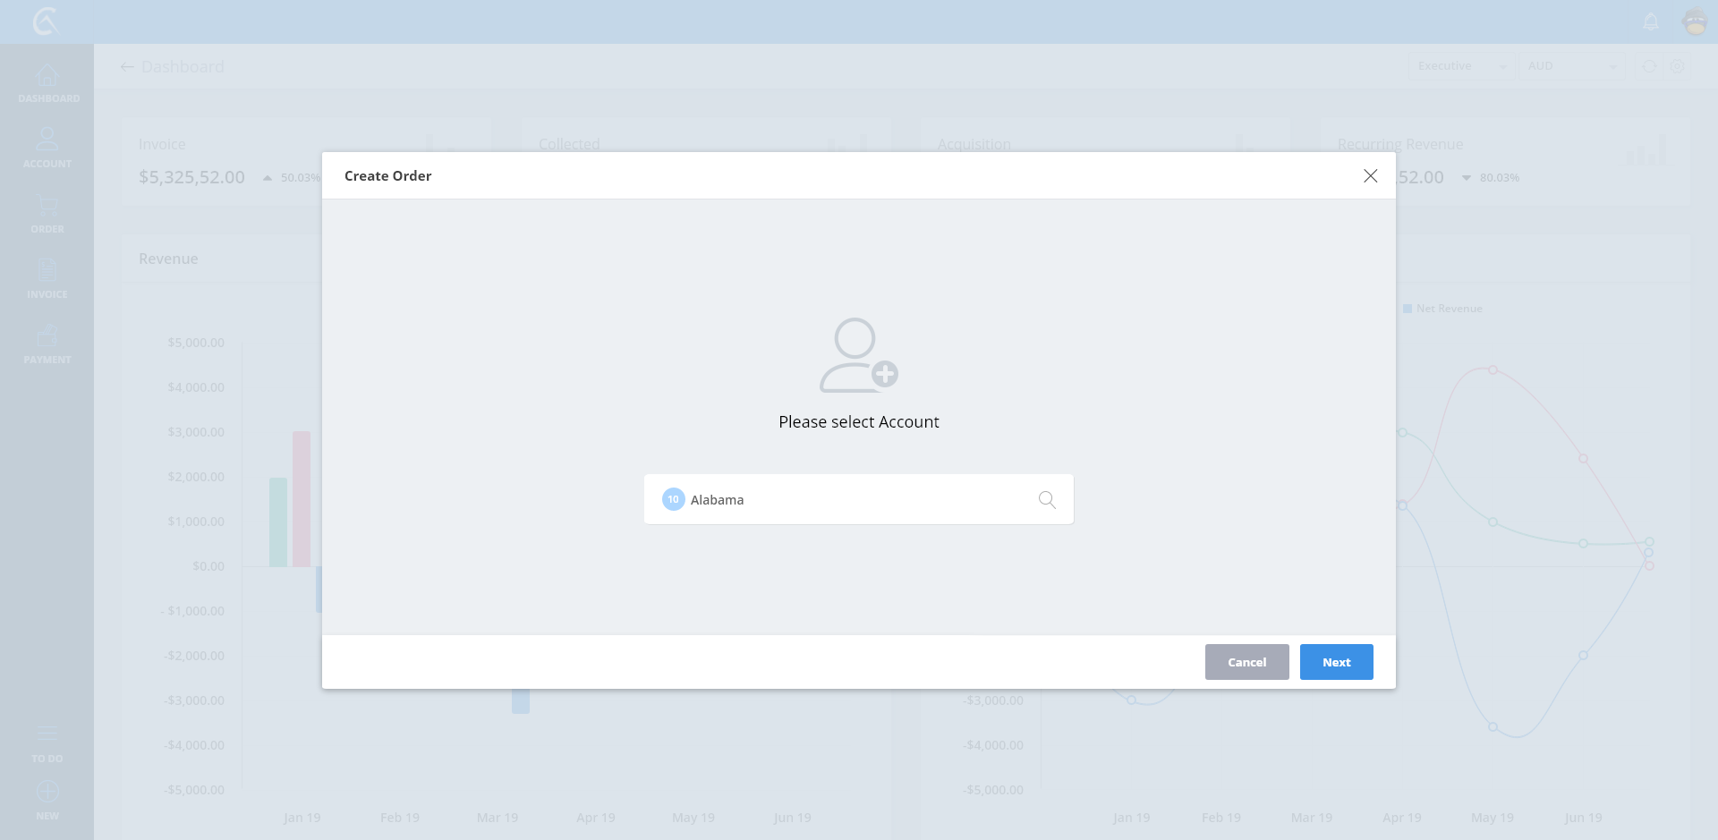Open the notifications bell
The image size is (1718, 840).
click(x=1651, y=21)
